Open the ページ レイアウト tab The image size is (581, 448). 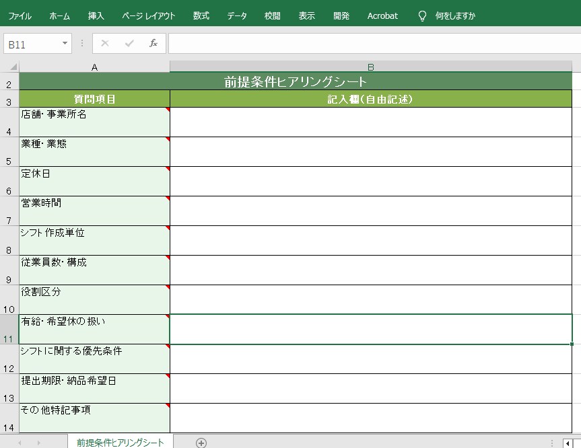(x=149, y=16)
